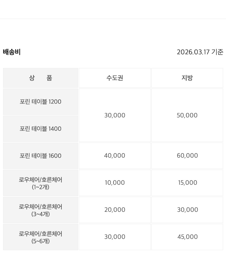Viewport: 226px width, 279px height.
Task: Click 30,000 수도권 cell for 5~6개 chairs
Action: click(115, 237)
